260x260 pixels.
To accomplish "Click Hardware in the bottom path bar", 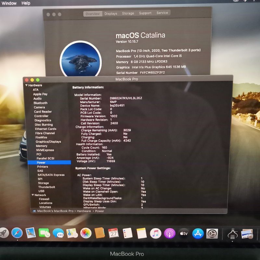I will click(x=84, y=211).
